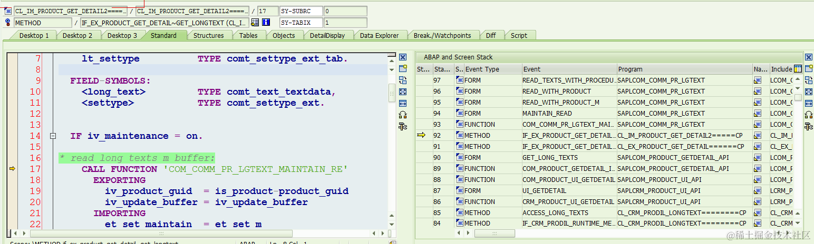The width and height of the screenshot is (814, 244).
Task: Click METHOD type icon in stack row 91
Action: coord(459,147)
